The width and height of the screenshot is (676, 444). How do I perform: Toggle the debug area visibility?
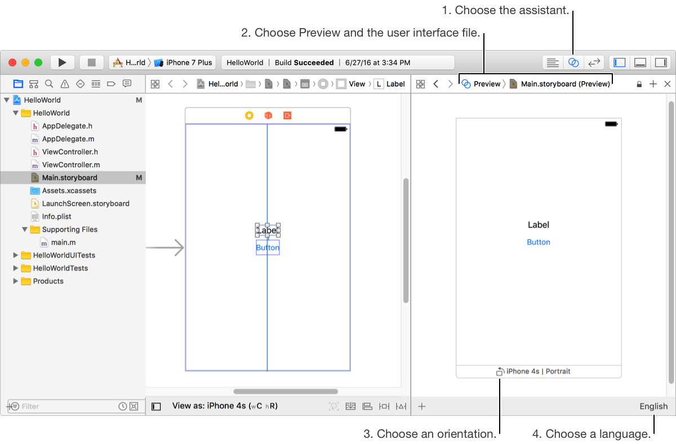[640, 62]
